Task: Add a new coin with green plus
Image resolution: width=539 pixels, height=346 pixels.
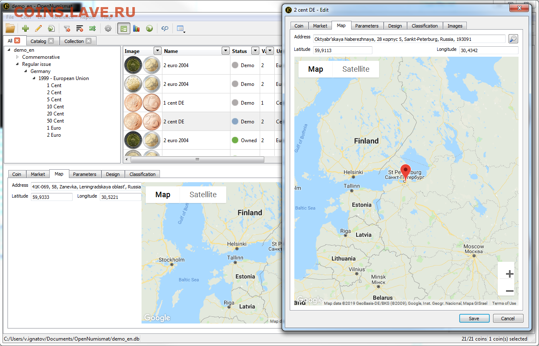Action: click(x=25, y=28)
